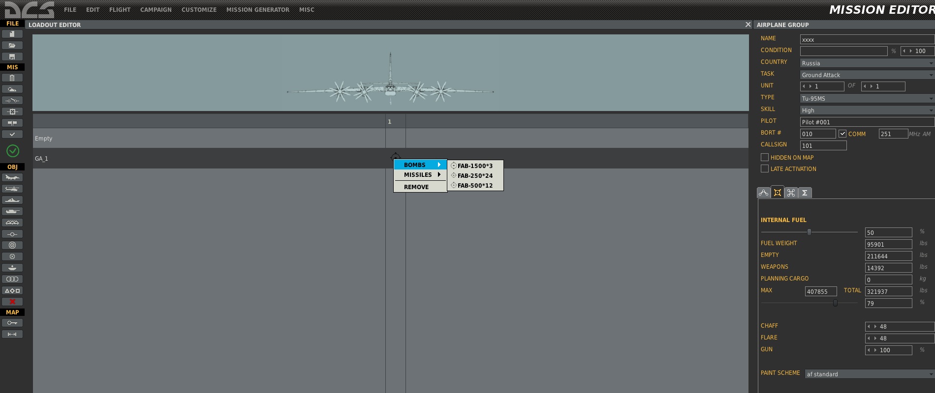The image size is (935, 393).
Task: Fly mission green circled checkmark
Action: click(x=13, y=151)
